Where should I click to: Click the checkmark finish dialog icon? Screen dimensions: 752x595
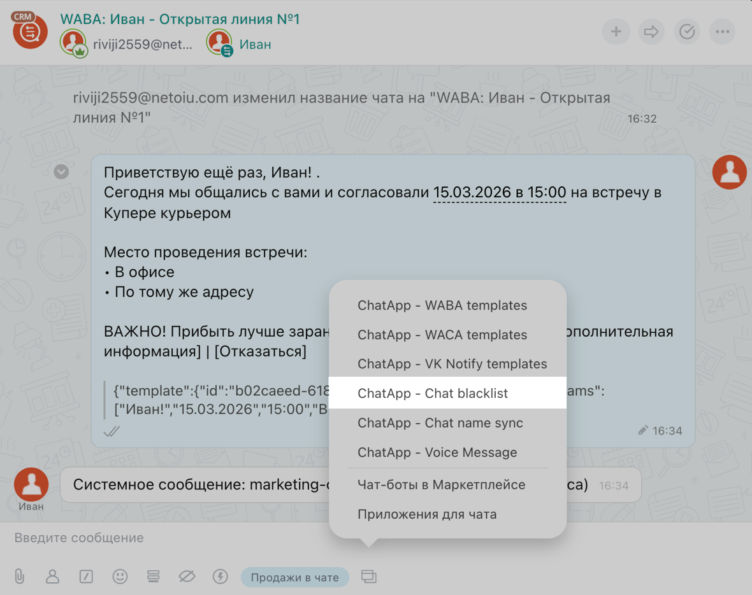(x=687, y=31)
